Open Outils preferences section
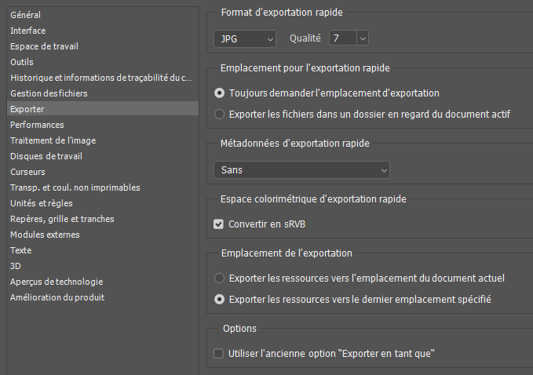The image size is (533, 375). tap(22, 62)
